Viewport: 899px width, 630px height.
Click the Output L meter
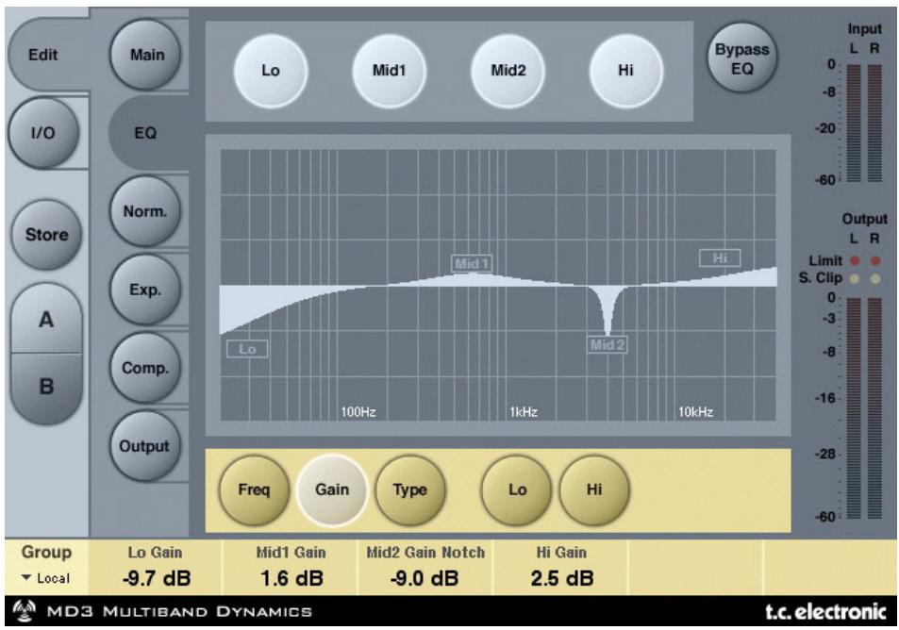point(854,408)
